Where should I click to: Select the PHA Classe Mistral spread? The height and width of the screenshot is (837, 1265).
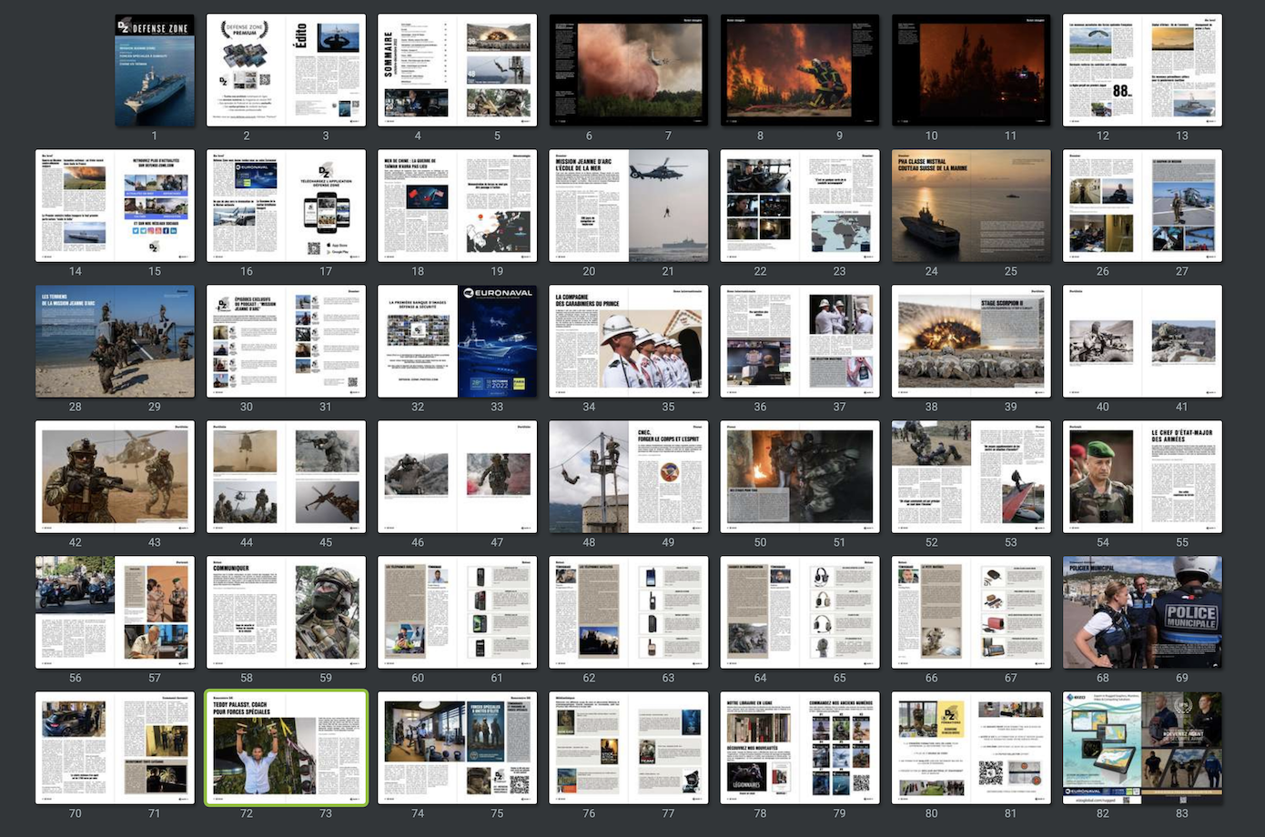[x=971, y=206]
